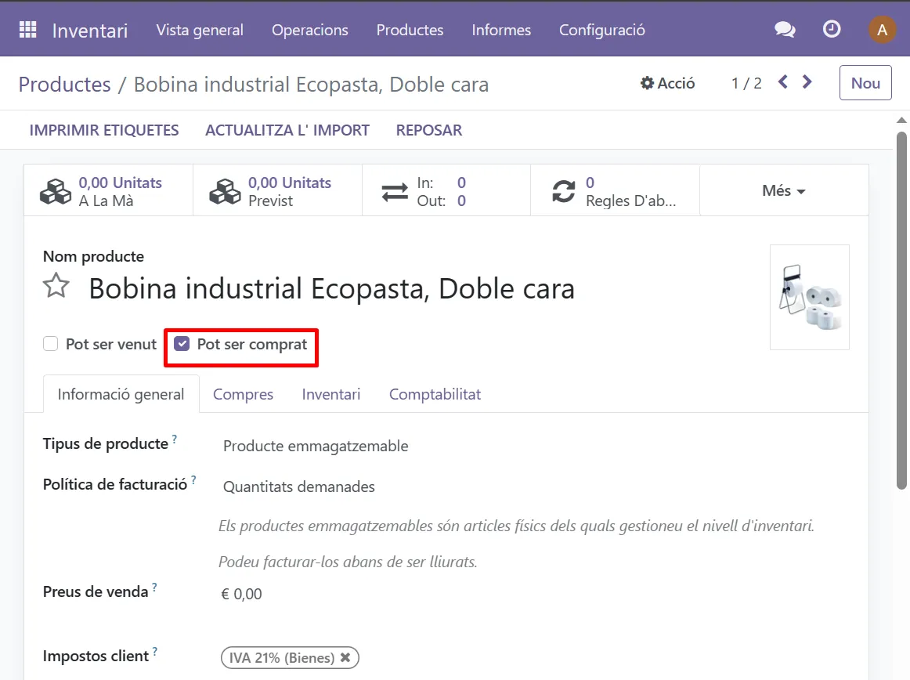
Task: Go to next record arrow
Action: 807,82
